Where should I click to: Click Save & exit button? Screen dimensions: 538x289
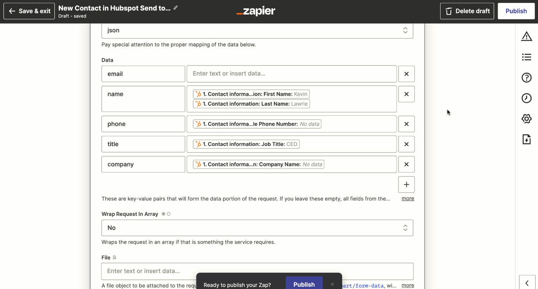coord(29,11)
